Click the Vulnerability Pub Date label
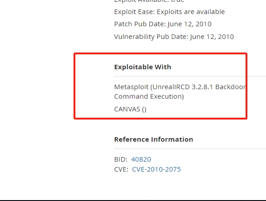This screenshot has width=266, height=201. (151, 37)
